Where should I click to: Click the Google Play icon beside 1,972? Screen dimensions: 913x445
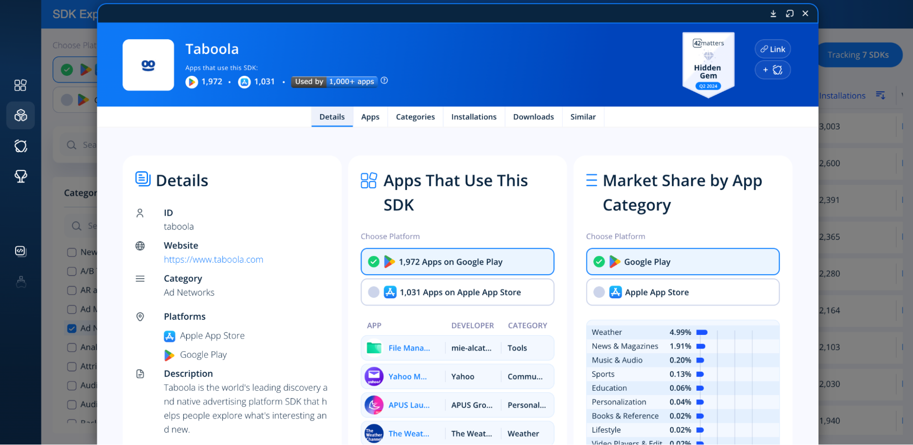click(192, 82)
